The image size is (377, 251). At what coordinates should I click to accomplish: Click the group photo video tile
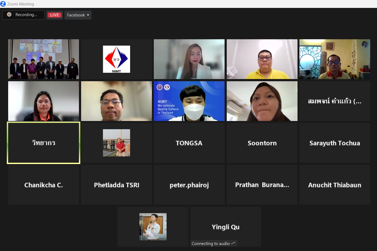[x=44, y=59]
